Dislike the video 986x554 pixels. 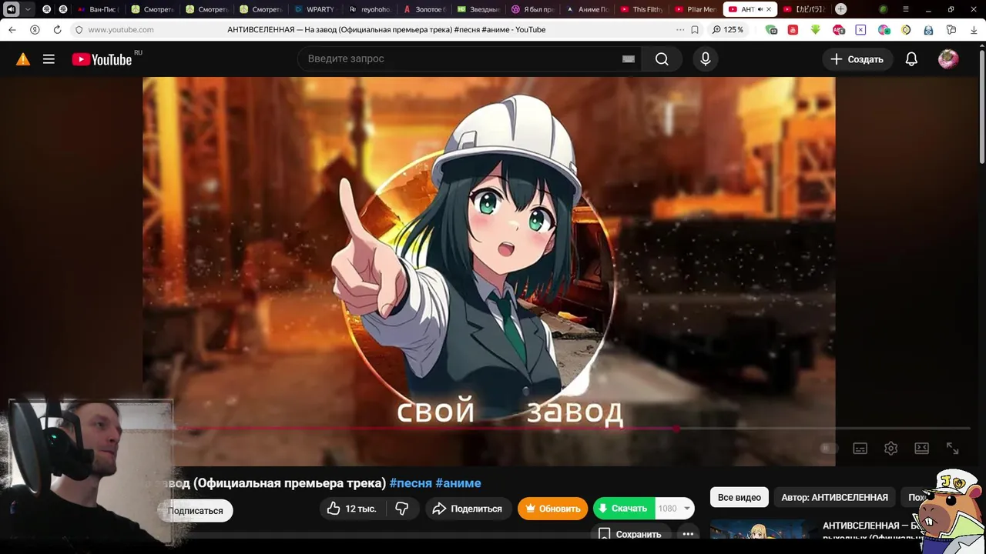click(401, 509)
